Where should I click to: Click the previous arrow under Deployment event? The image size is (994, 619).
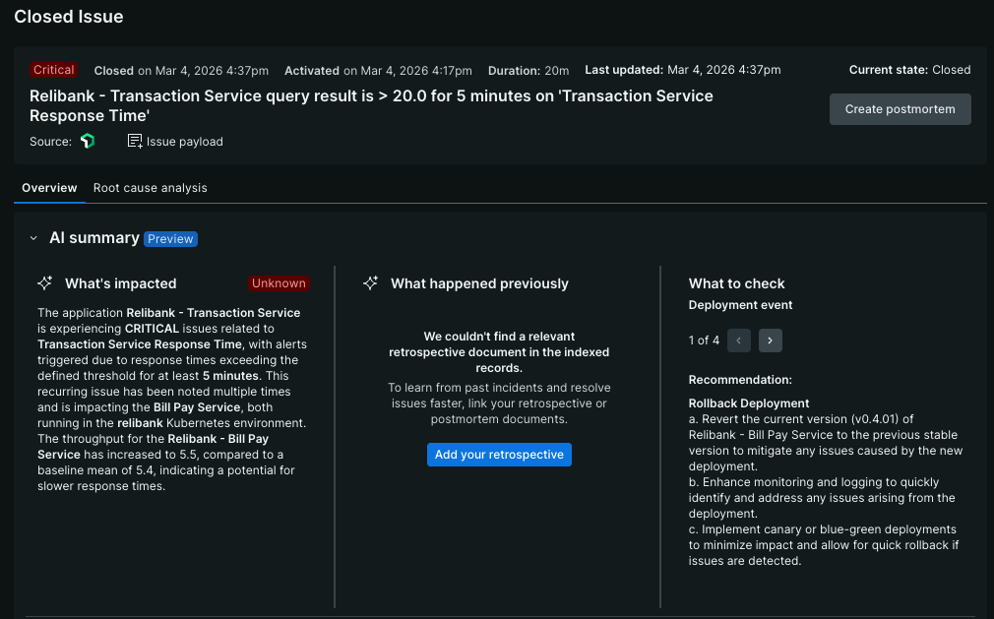[738, 340]
